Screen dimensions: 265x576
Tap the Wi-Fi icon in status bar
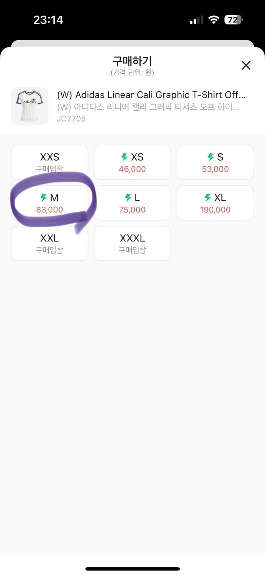[x=213, y=20]
